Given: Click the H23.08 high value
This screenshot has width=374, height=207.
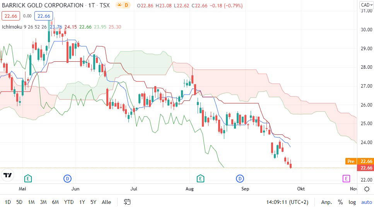Looking at the screenshot, I should click(x=163, y=5).
